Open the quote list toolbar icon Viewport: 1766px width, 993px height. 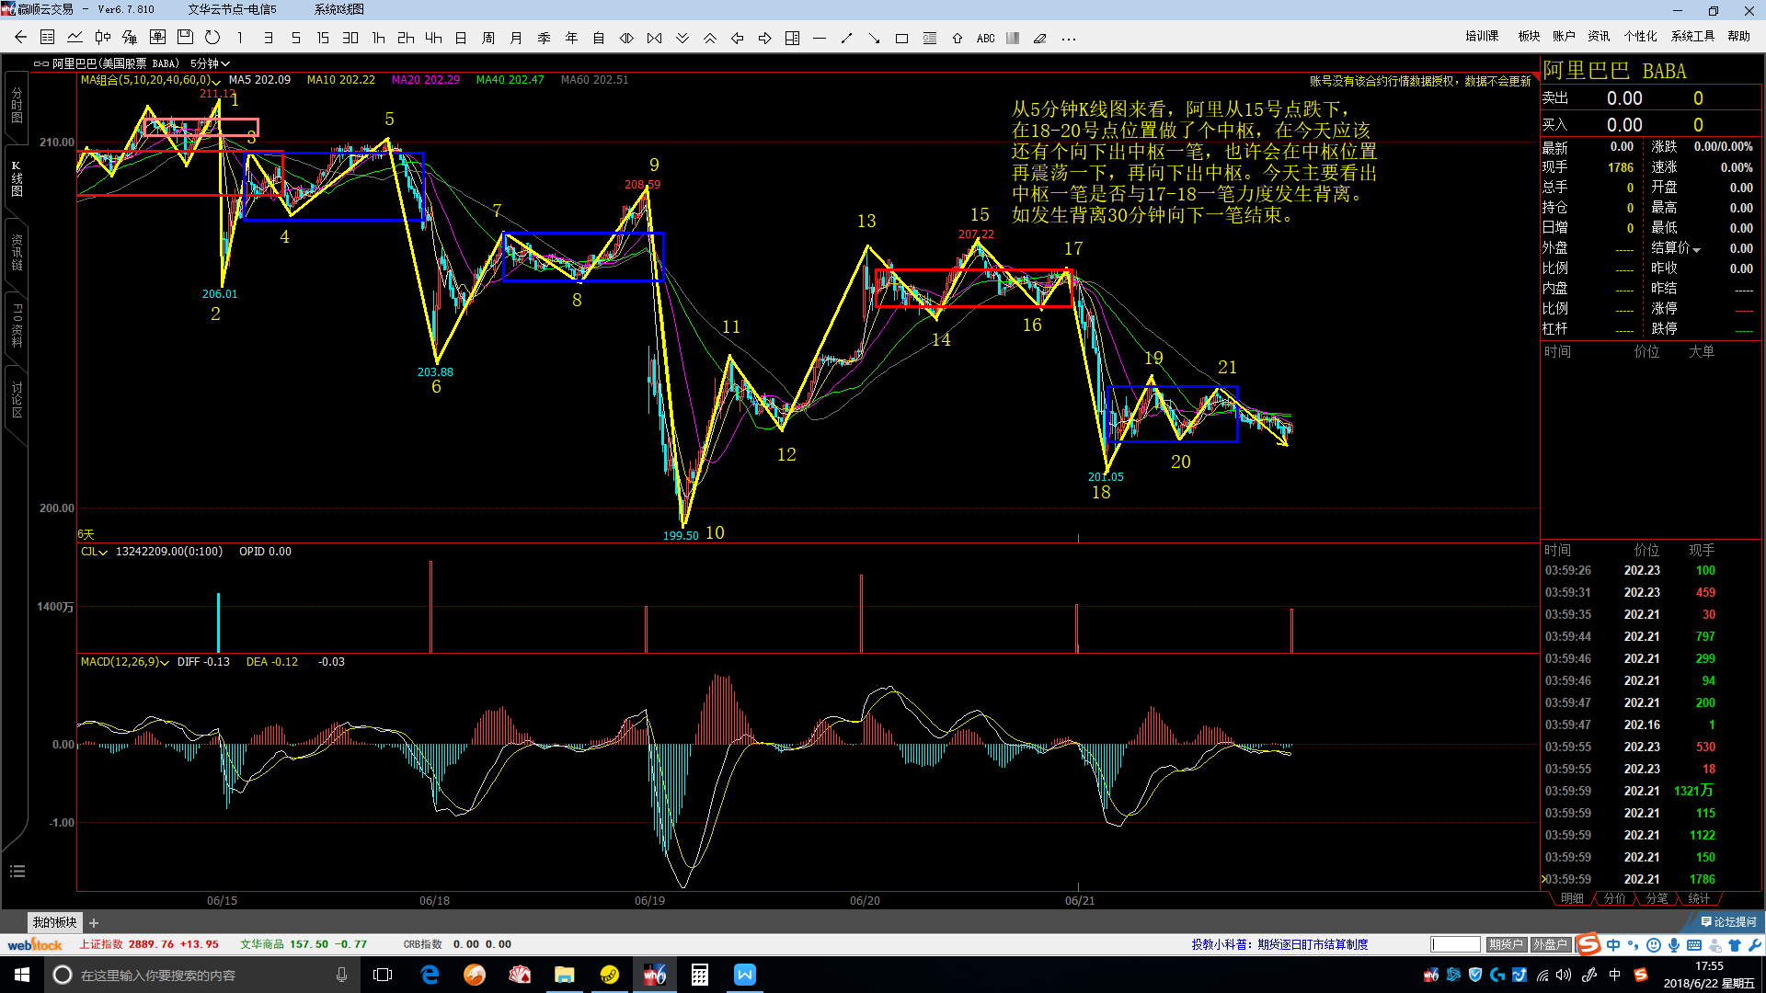[x=48, y=38]
